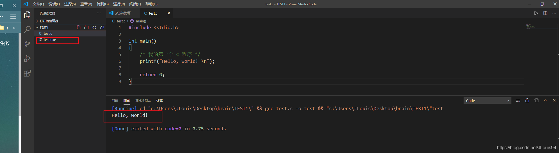This screenshot has width=559, height=153.
Task: Click the close X in background window
Action: pos(14,5)
